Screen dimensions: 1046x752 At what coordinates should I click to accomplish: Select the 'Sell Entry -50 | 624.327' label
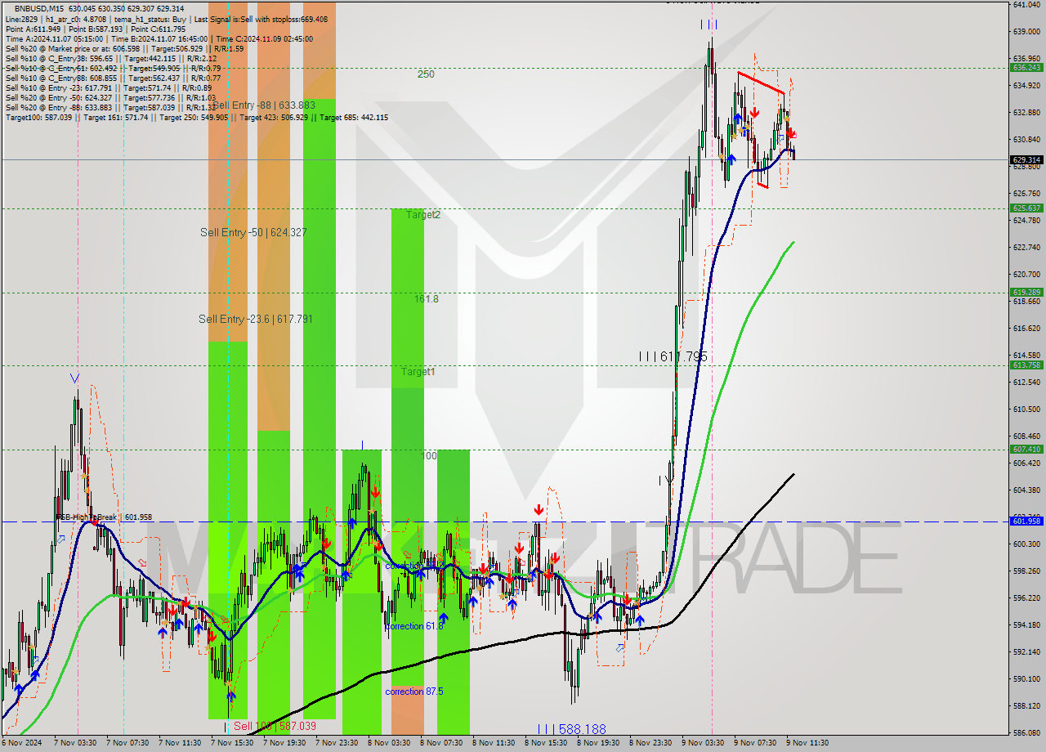coord(253,233)
